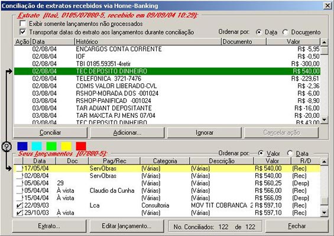Click the red color legend square
334x236 pixels.
(81, 147)
